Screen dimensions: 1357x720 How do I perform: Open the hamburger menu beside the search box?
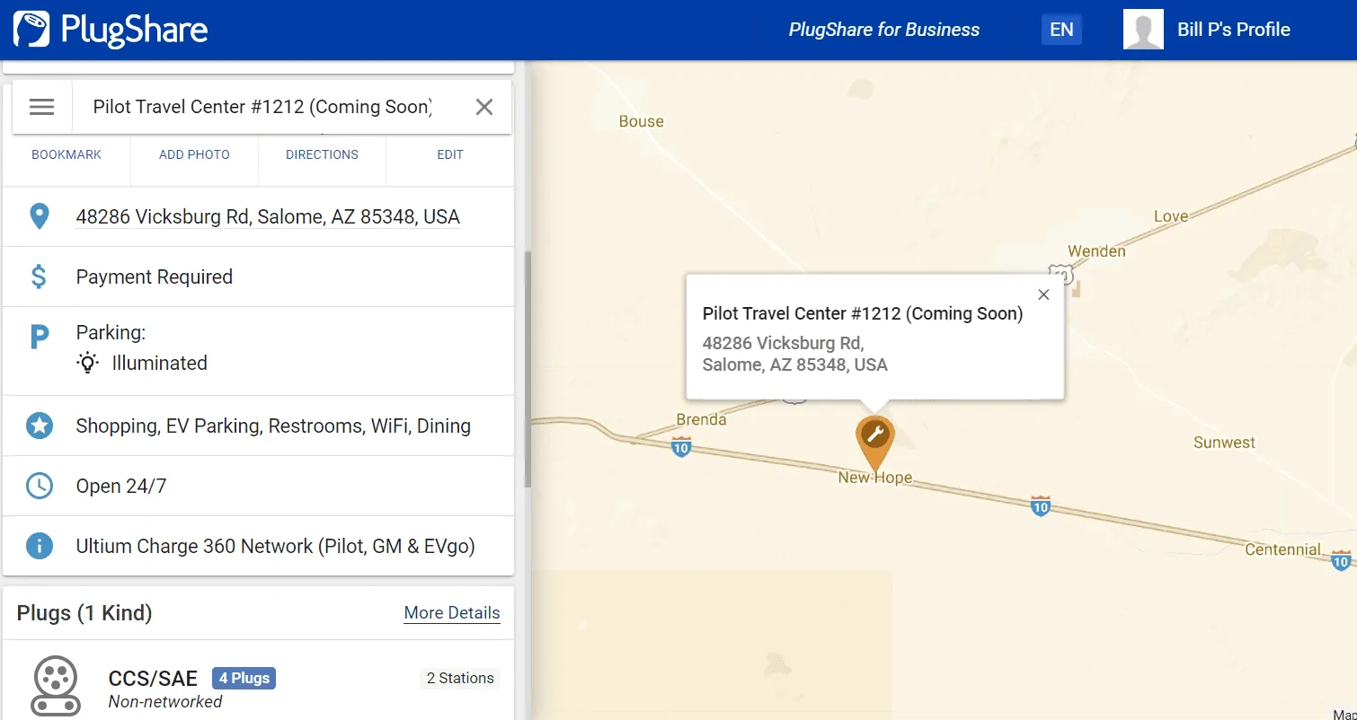tap(42, 107)
